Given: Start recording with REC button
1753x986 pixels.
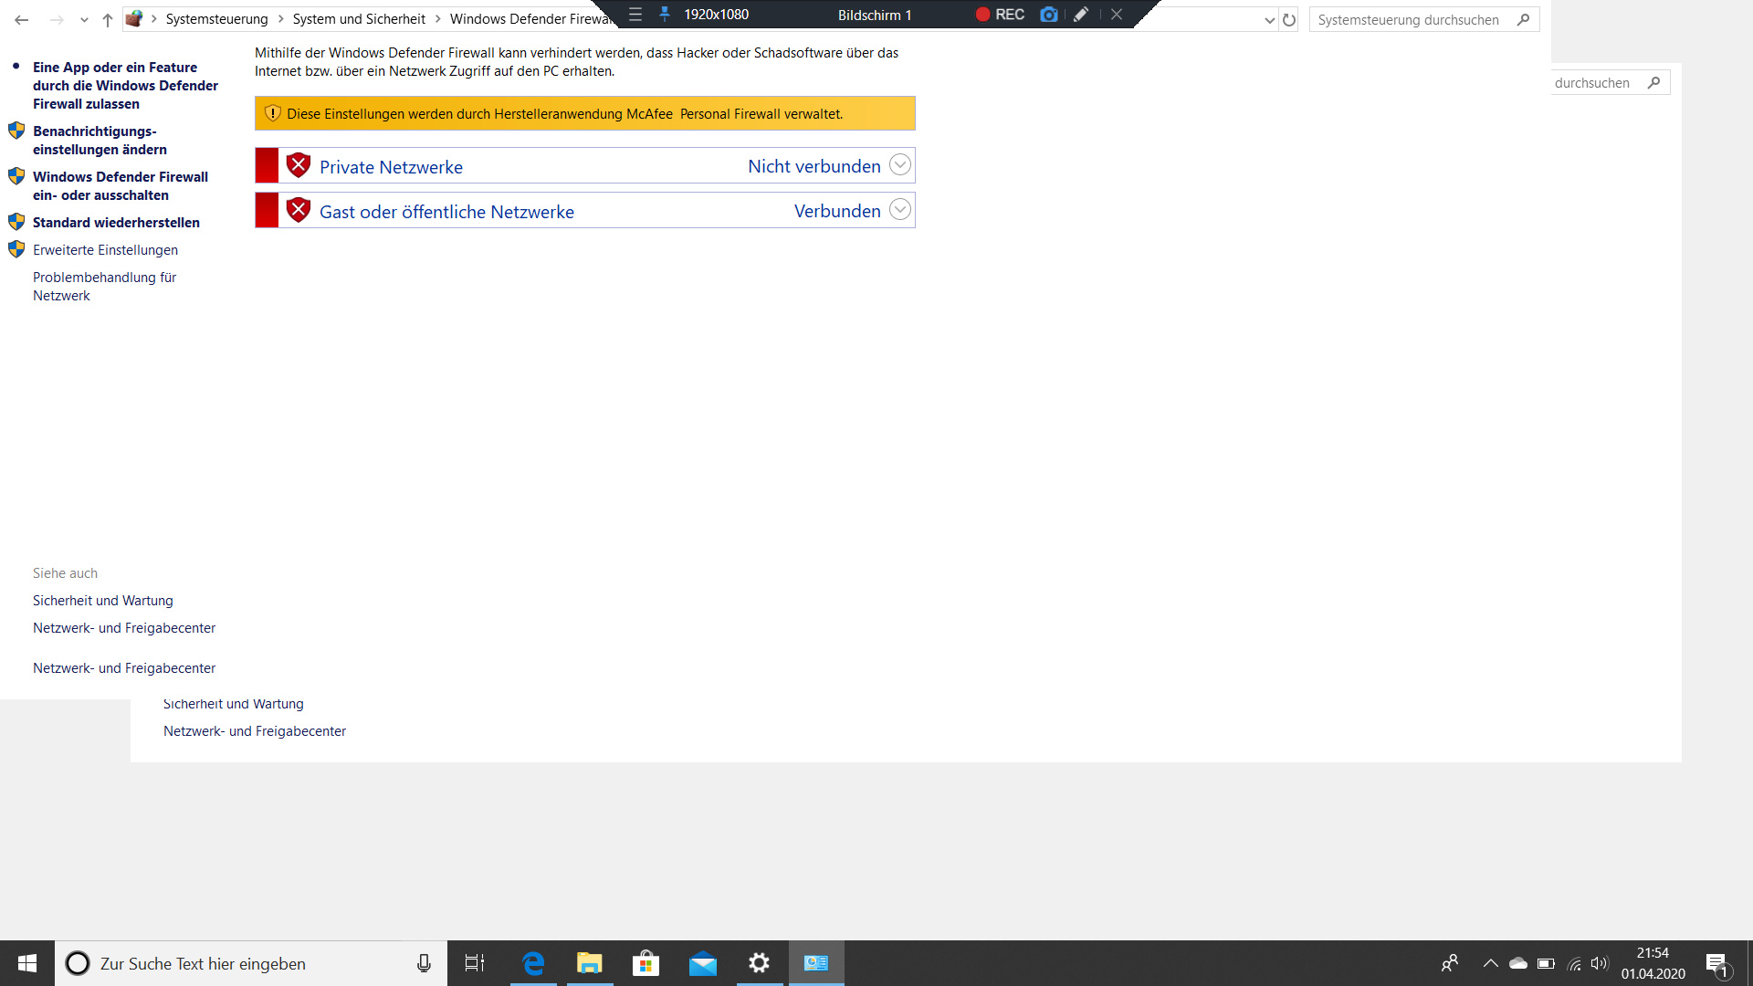Looking at the screenshot, I should point(1001,15).
